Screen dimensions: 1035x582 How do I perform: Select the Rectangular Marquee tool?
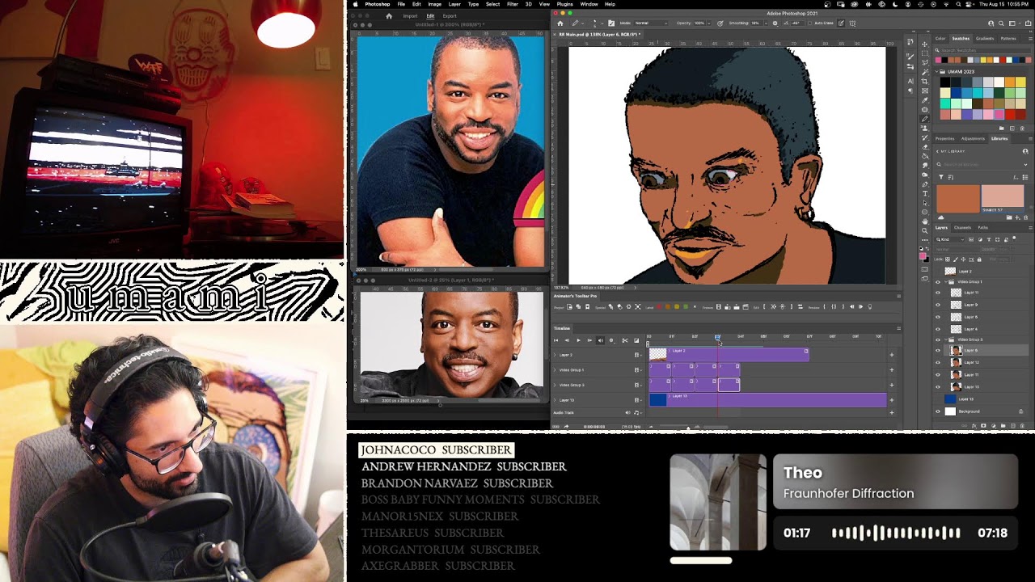tap(925, 53)
